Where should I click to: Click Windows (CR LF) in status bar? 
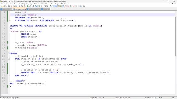point(150,98)
